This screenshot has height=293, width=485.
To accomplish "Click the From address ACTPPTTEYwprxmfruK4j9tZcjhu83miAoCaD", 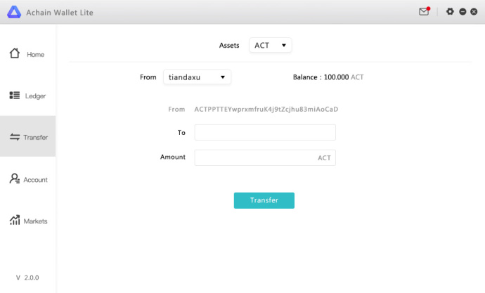I will pyautogui.click(x=266, y=110).
